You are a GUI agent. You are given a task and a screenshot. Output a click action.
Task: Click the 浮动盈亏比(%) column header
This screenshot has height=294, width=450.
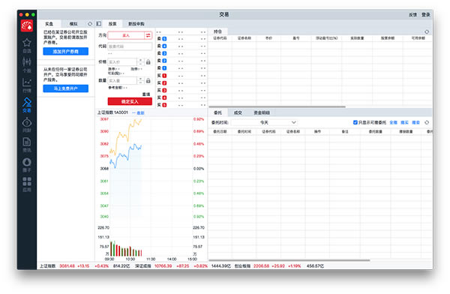click(326, 38)
